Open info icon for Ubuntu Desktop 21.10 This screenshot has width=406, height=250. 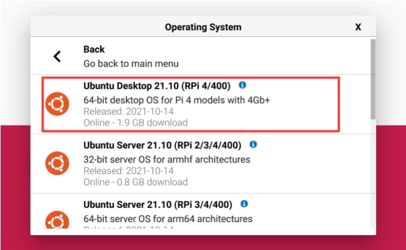[x=242, y=85]
